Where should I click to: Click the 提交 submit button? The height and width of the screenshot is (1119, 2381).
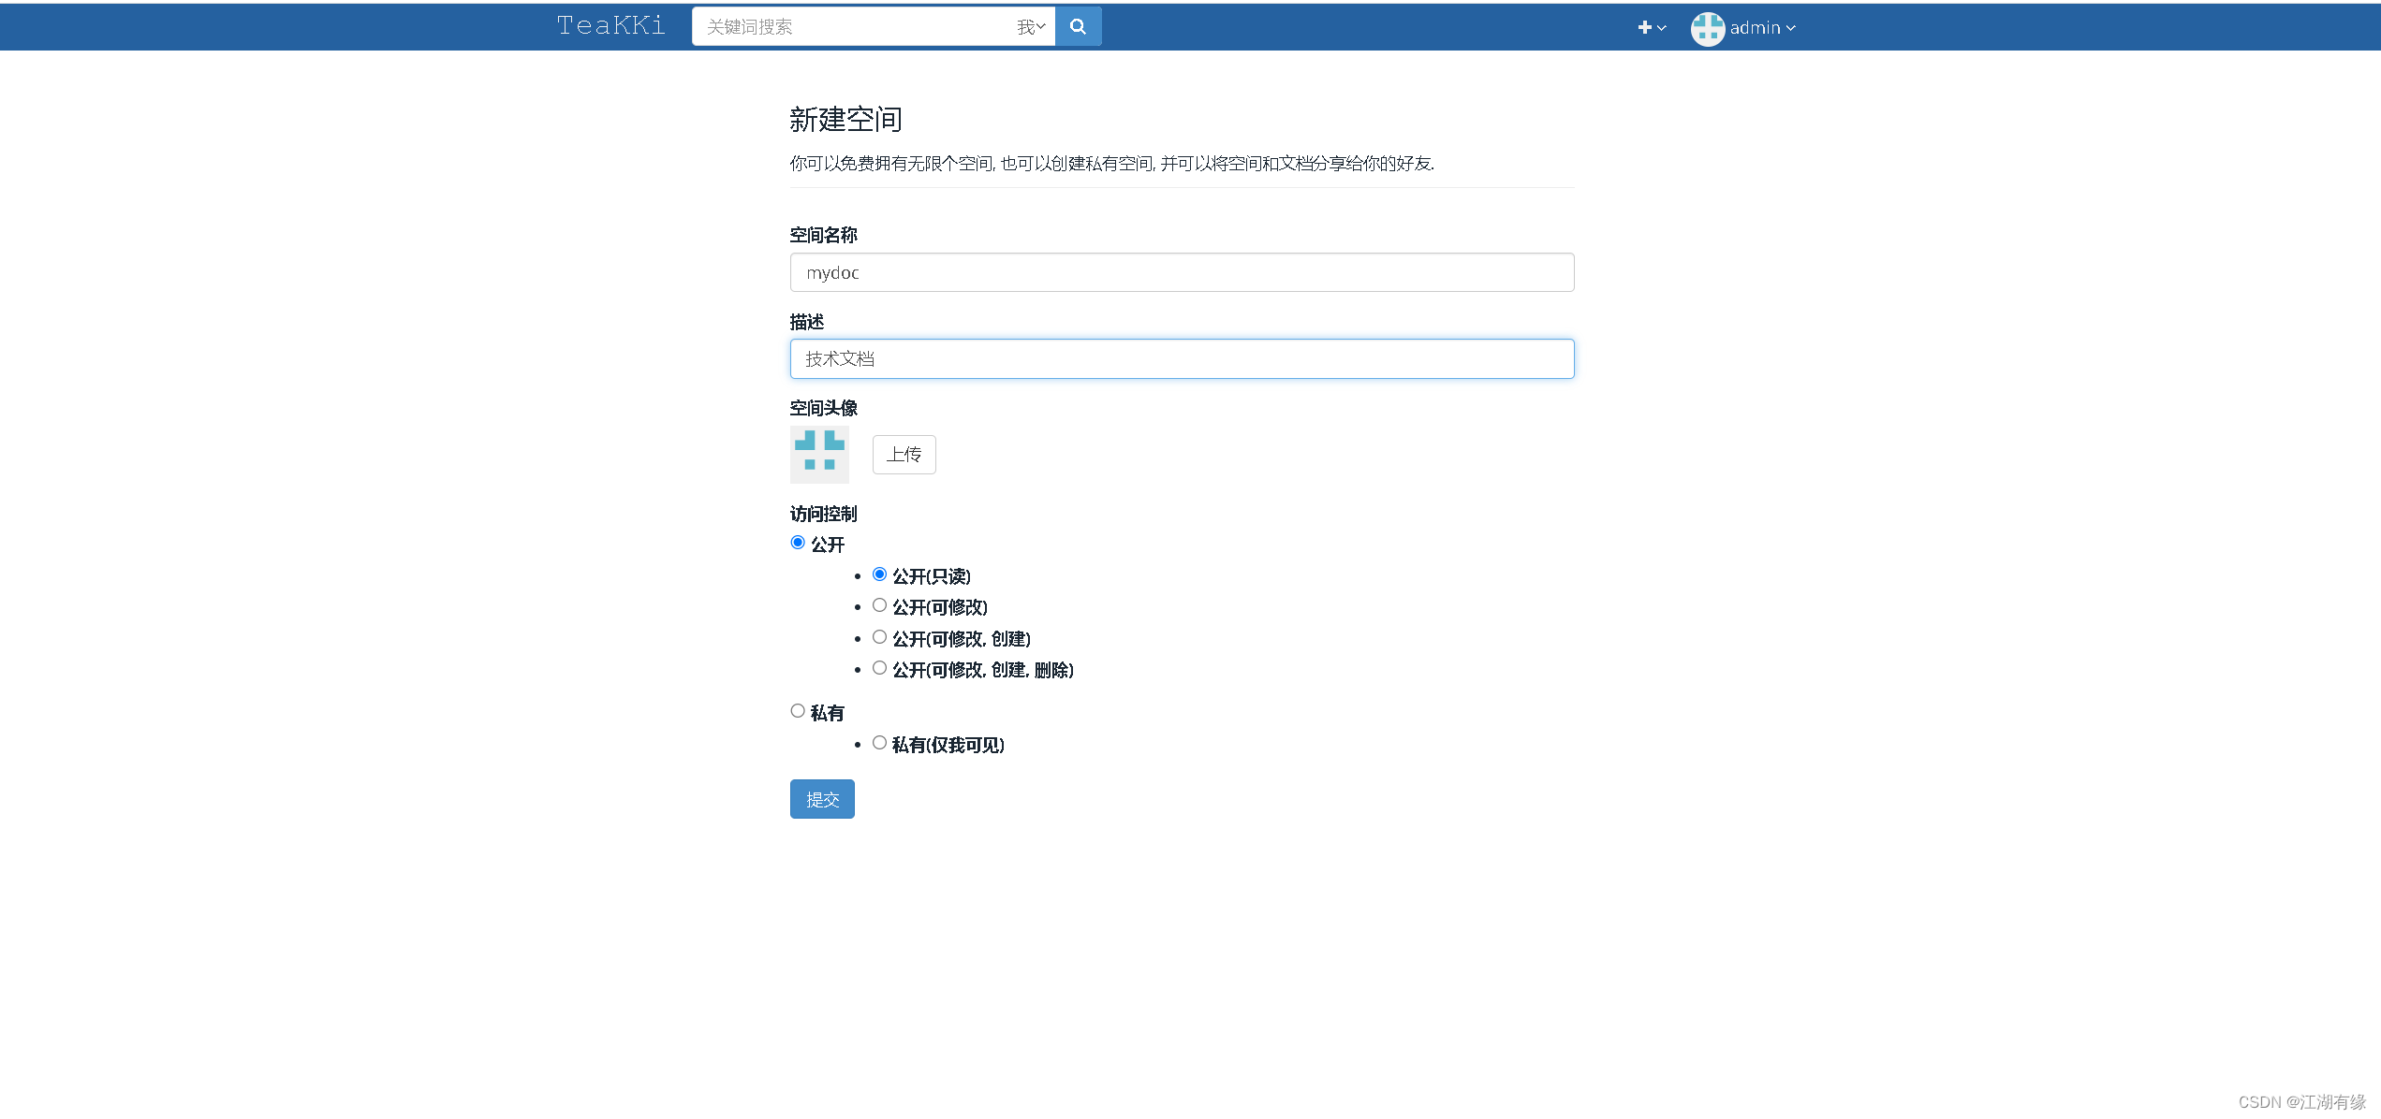[x=821, y=799]
